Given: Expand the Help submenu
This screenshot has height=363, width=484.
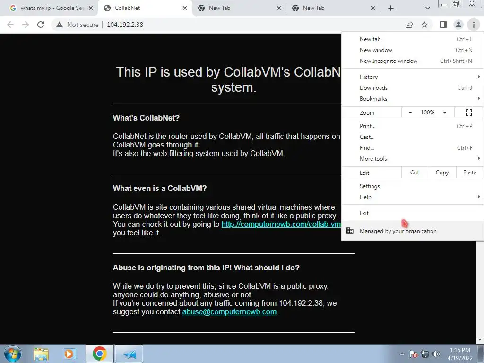Looking at the screenshot, I should pos(413,197).
